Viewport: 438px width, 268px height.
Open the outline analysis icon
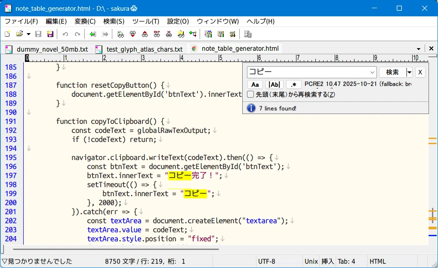(x=193, y=34)
